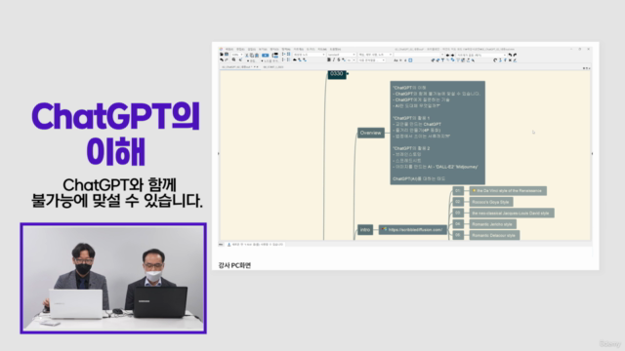This screenshot has height=351, width=625.
Task: Open the zoom percentage dropdown
Action: [237, 55]
